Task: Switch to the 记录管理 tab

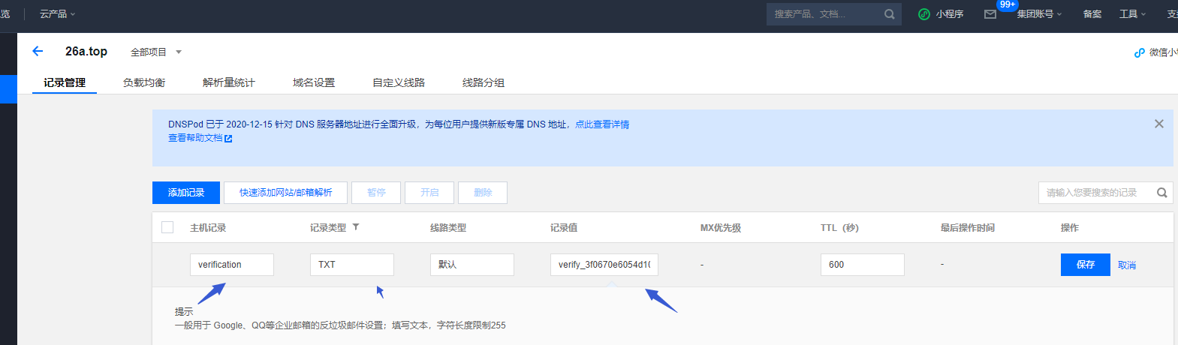Action: point(65,82)
